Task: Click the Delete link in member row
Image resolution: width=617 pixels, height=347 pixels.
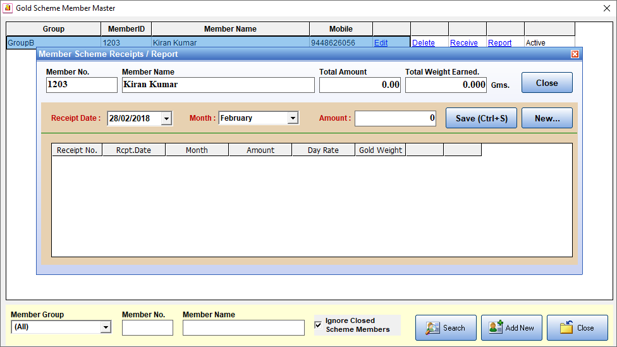Action: pos(423,43)
